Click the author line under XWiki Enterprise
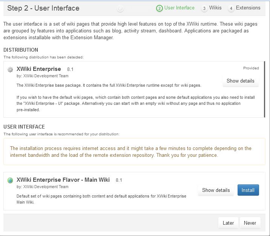The height and width of the screenshot is (236, 270). click(43, 76)
